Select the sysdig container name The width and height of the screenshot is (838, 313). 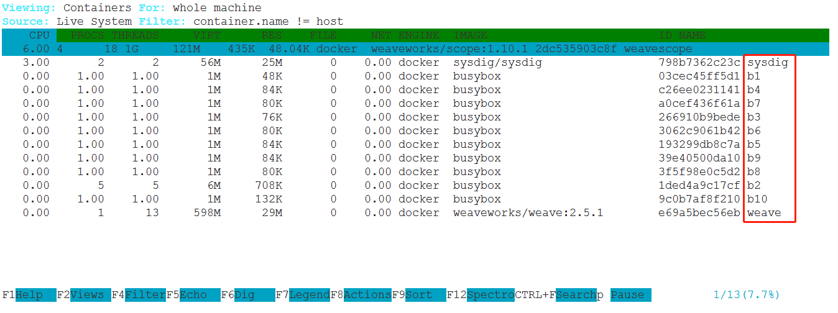(x=768, y=63)
